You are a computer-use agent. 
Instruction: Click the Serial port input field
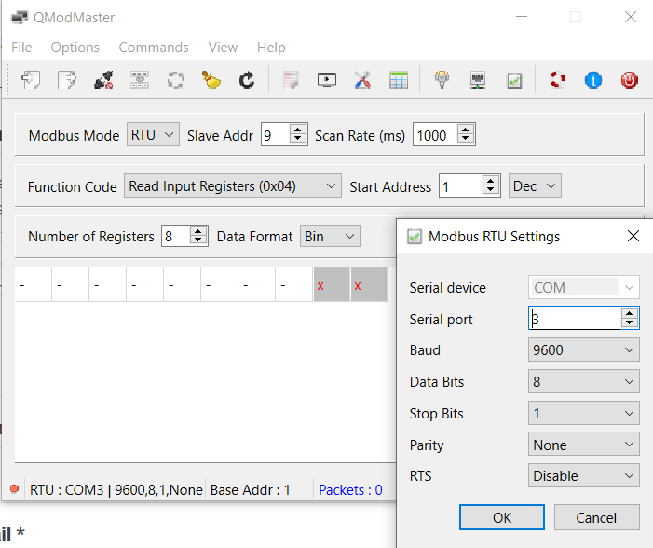point(575,319)
